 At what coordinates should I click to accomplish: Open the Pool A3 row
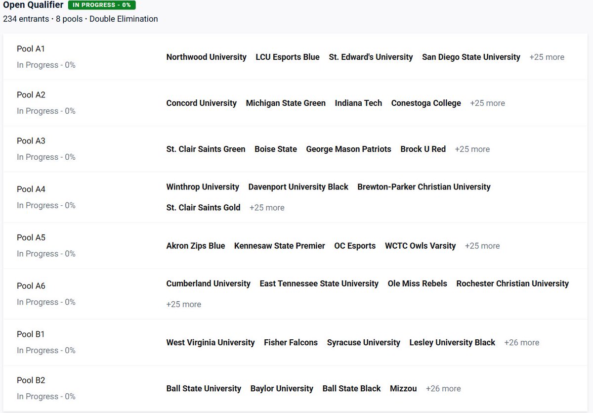(295, 149)
